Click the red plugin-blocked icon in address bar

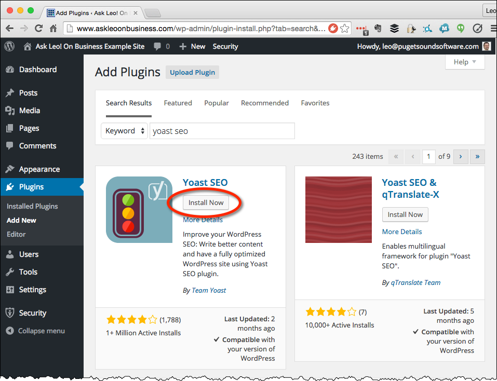[x=333, y=29]
